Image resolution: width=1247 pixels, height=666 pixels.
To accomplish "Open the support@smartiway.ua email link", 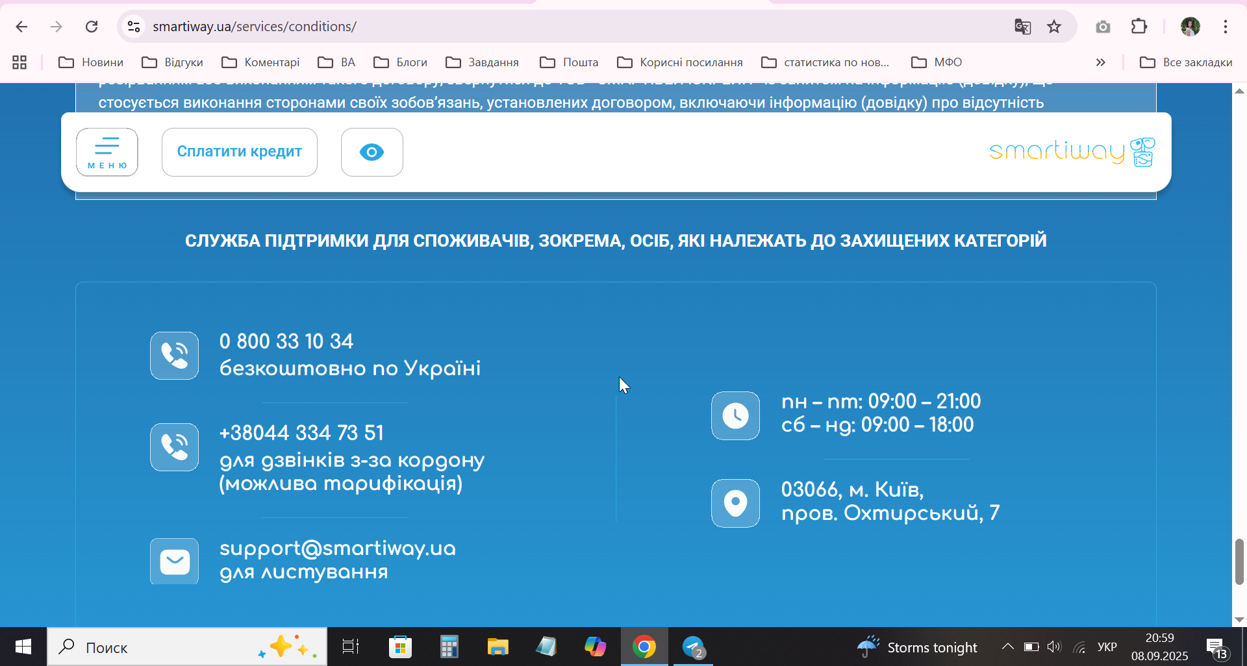I will point(338,549).
